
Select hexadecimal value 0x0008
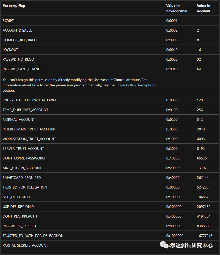[x=172, y=40]
